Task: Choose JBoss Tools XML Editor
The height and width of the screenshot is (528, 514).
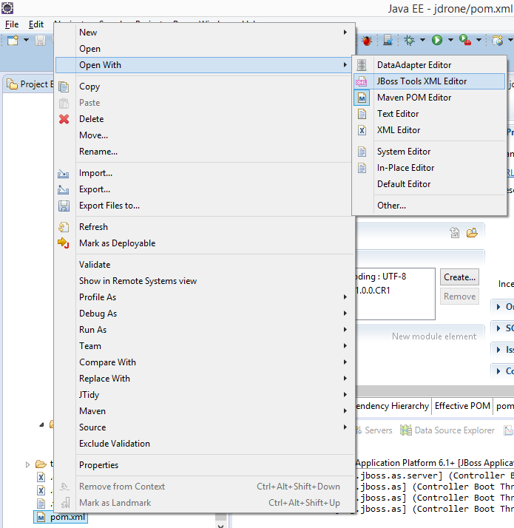Action: tap(429, 81)
